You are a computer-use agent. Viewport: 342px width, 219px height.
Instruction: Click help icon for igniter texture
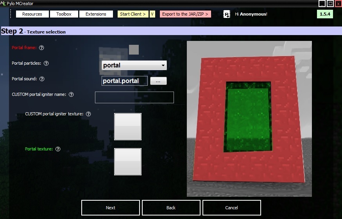[88, 114]
